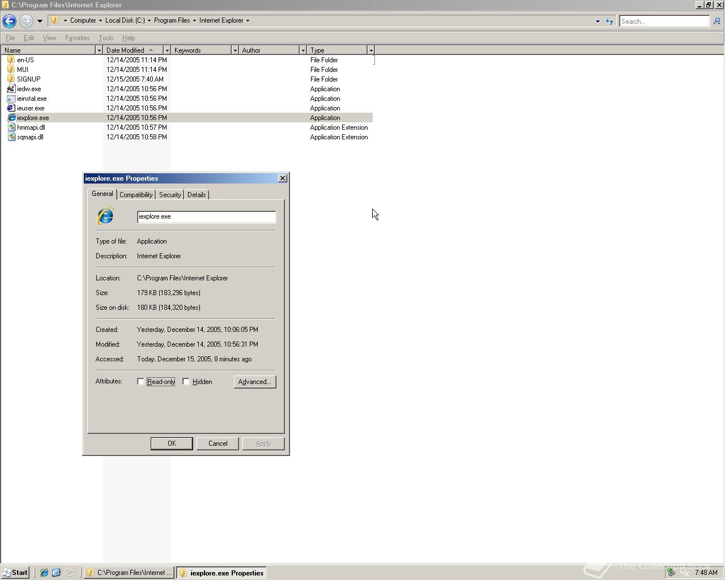Select the iexplore.exe file icon in list

coord(11,117)
